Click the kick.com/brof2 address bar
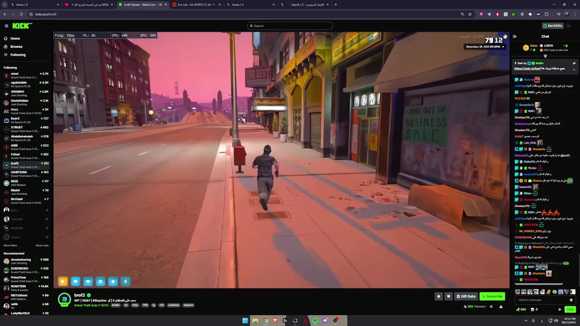The width and height of the screenshot is (580, 326). [245, 14]
